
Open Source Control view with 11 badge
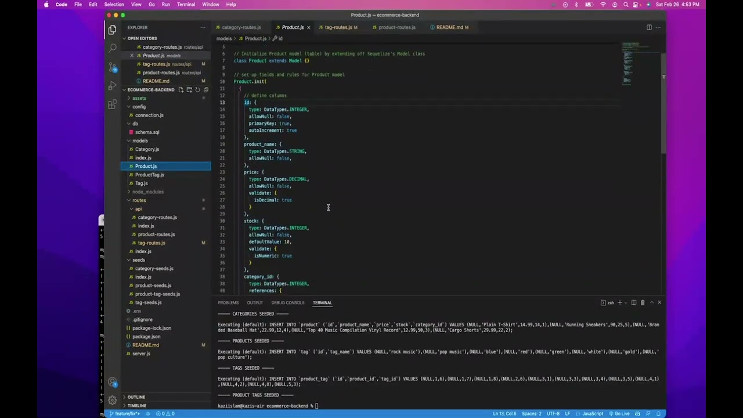pos(112,67)
